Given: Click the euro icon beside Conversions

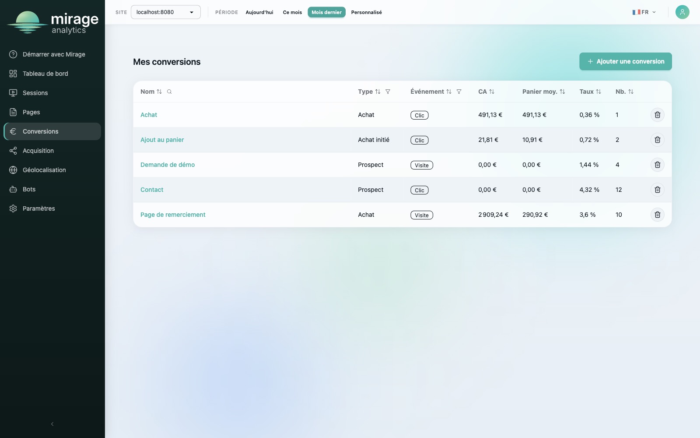Looking at the screenshot, I should (x=13, y=131).
